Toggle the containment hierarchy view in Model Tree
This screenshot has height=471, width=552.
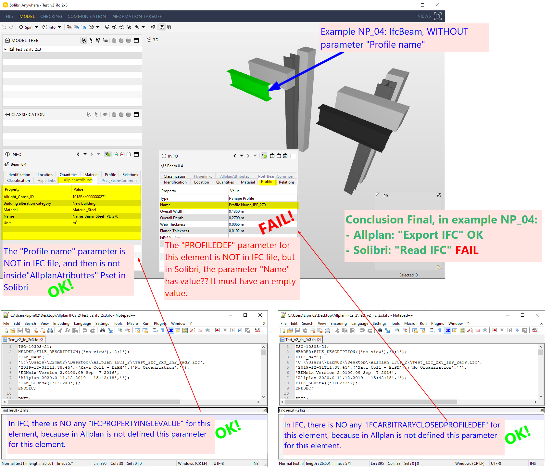tap(84, 40)
